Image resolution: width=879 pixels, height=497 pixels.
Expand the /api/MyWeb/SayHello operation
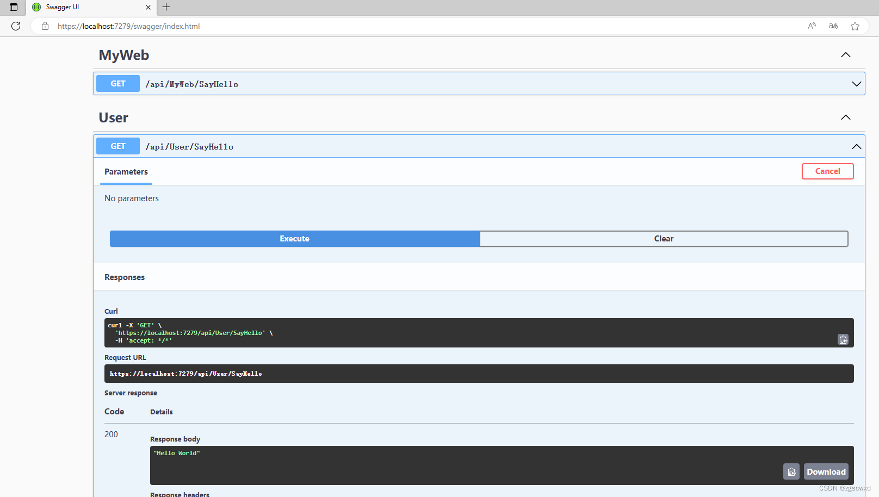point(857,84)
